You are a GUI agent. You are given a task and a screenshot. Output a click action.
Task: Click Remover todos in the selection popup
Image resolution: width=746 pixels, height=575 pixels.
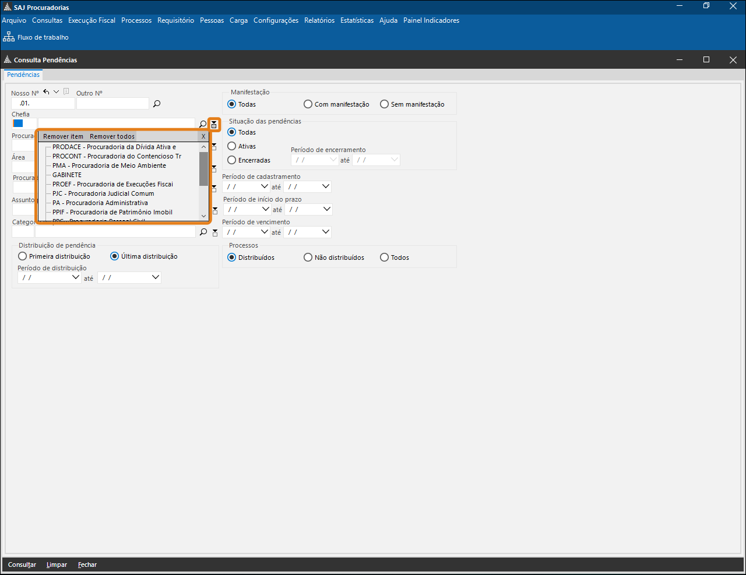click(x=112, y=136)
